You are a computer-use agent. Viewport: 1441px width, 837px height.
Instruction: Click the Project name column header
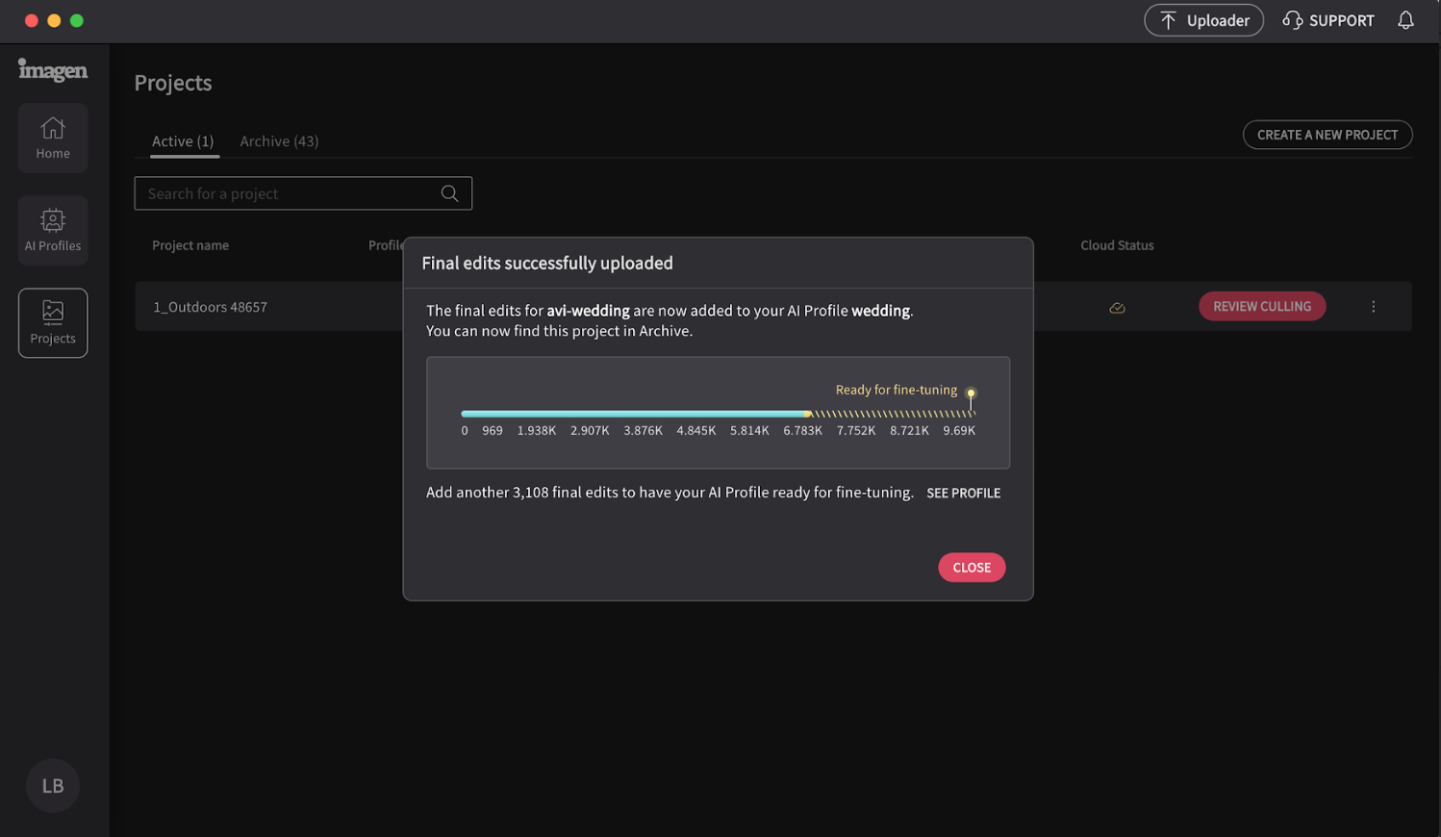click(190, 245)
